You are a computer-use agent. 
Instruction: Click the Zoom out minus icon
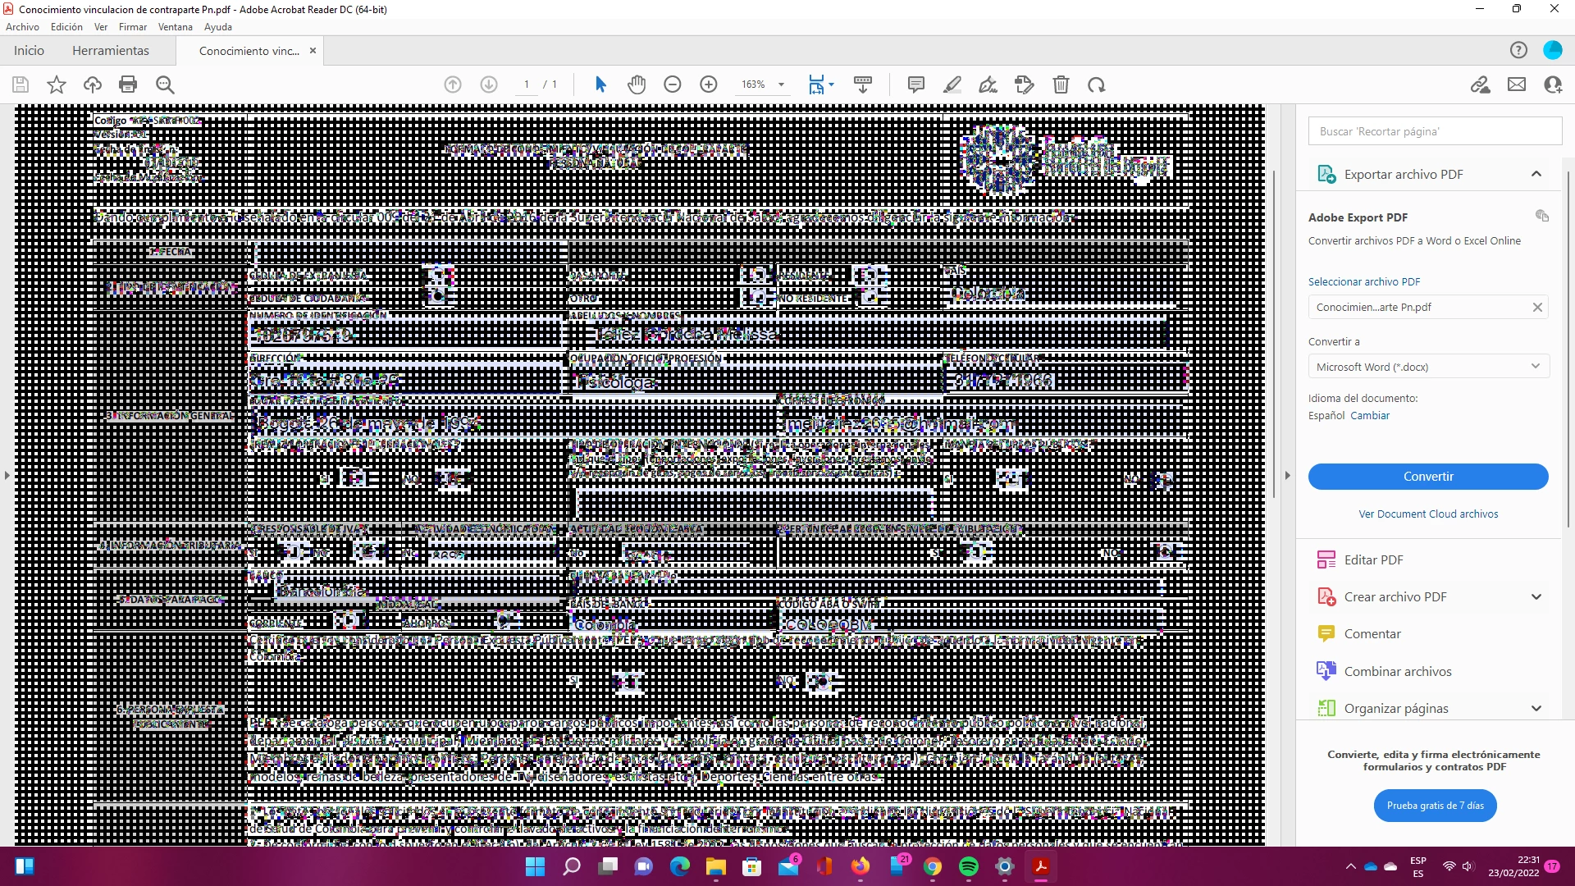point(673,84)
